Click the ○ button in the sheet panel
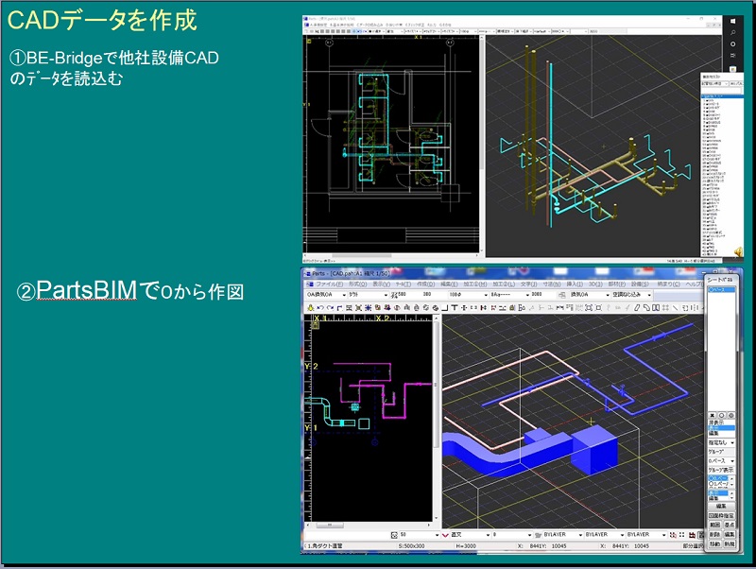 pyautogui.click(x=722, y=415)
